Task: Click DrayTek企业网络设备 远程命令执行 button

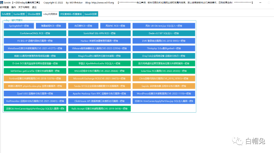Action: point(164,56)
